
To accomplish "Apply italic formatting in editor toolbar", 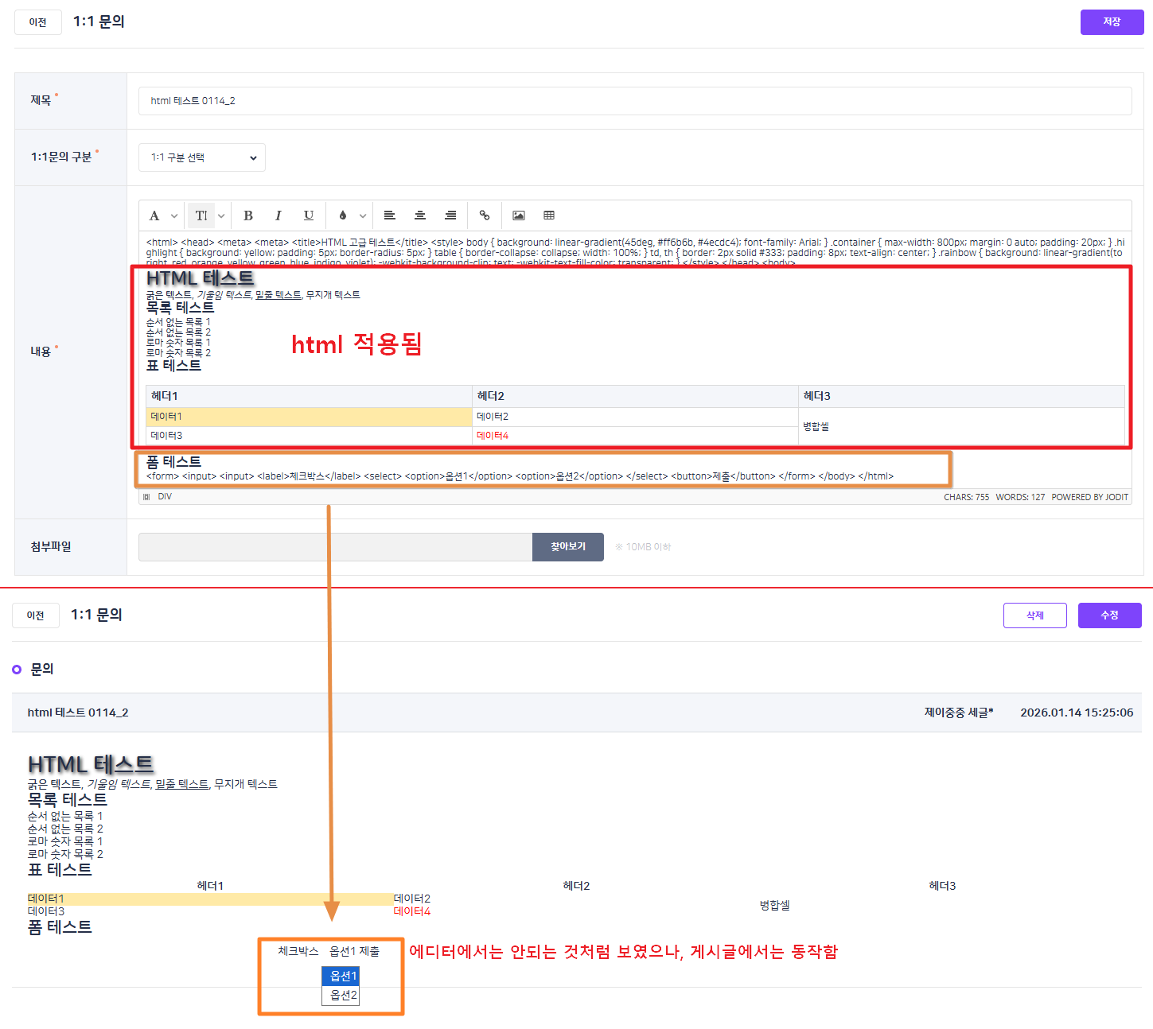I will (x=279, y=216).
